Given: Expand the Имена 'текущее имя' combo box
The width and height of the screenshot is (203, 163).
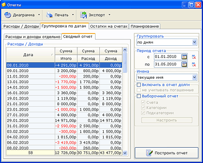Looking at the screenshot, I should tap(195, 77).
